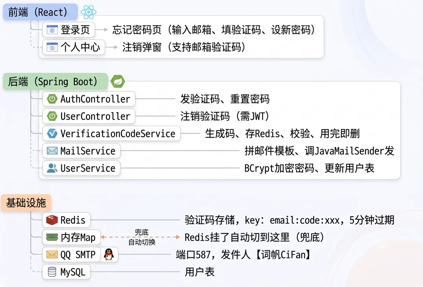
Task: Click the 兜底 自动切换 dashed arrow label
Action: tap(142, 237)
